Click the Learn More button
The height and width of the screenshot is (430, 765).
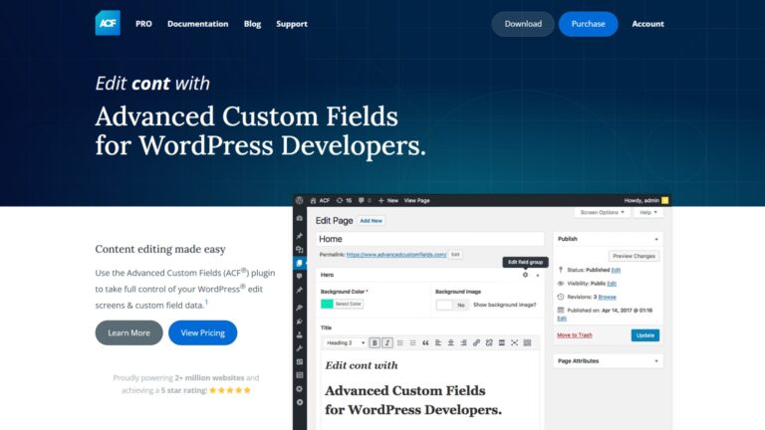point(128,332)
